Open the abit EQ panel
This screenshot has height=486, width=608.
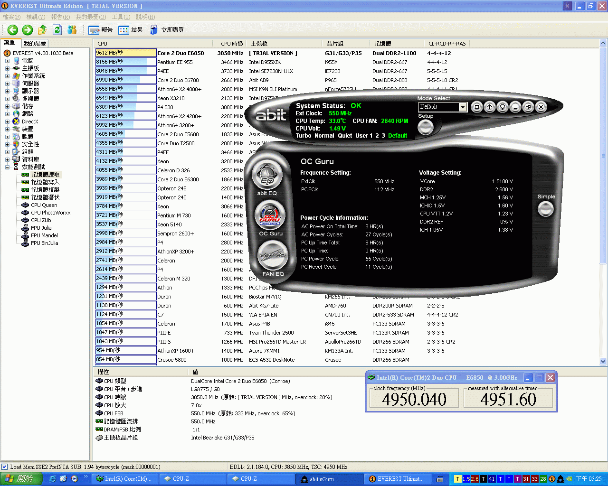tap(267, 176)
